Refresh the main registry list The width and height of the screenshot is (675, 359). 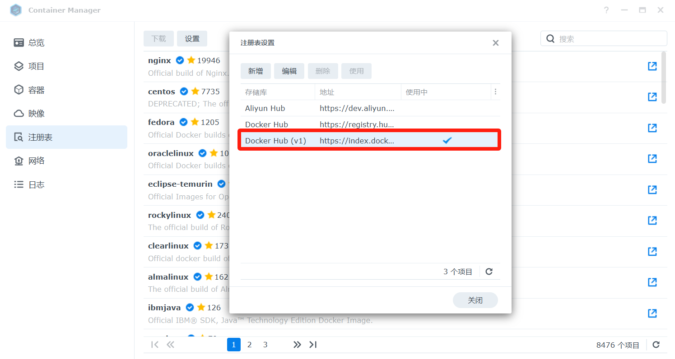click(x=656, y=345)
